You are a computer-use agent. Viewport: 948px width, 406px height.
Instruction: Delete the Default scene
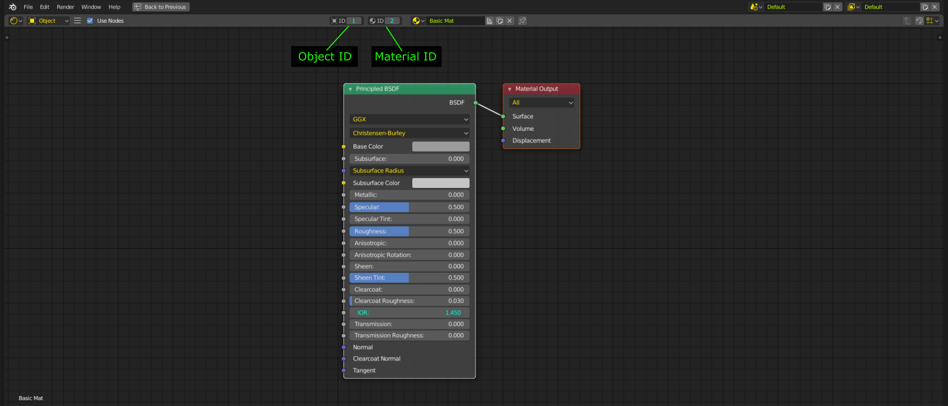click(x=838, y=7)
